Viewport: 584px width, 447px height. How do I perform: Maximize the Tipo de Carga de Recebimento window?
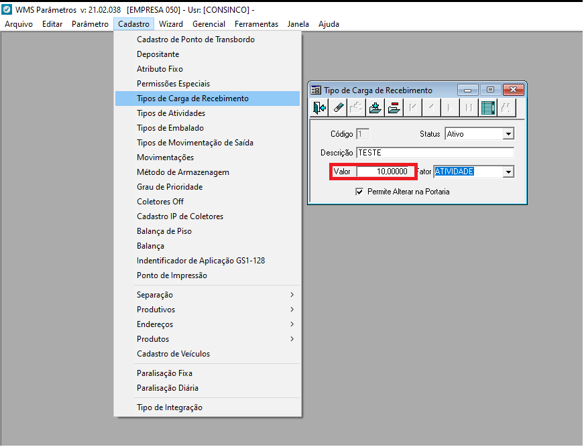pos(491,90)
